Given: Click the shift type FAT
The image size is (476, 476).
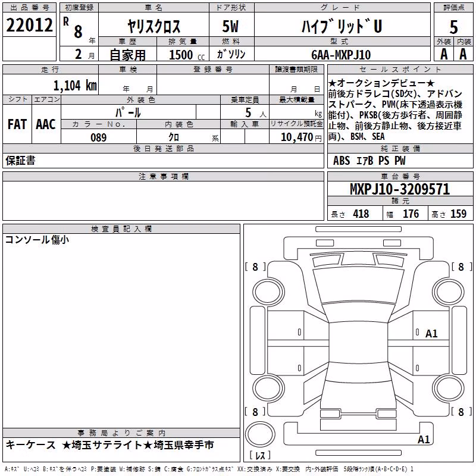Looking at the screenshot, I should pyautogui.click(x=17, y=124).
